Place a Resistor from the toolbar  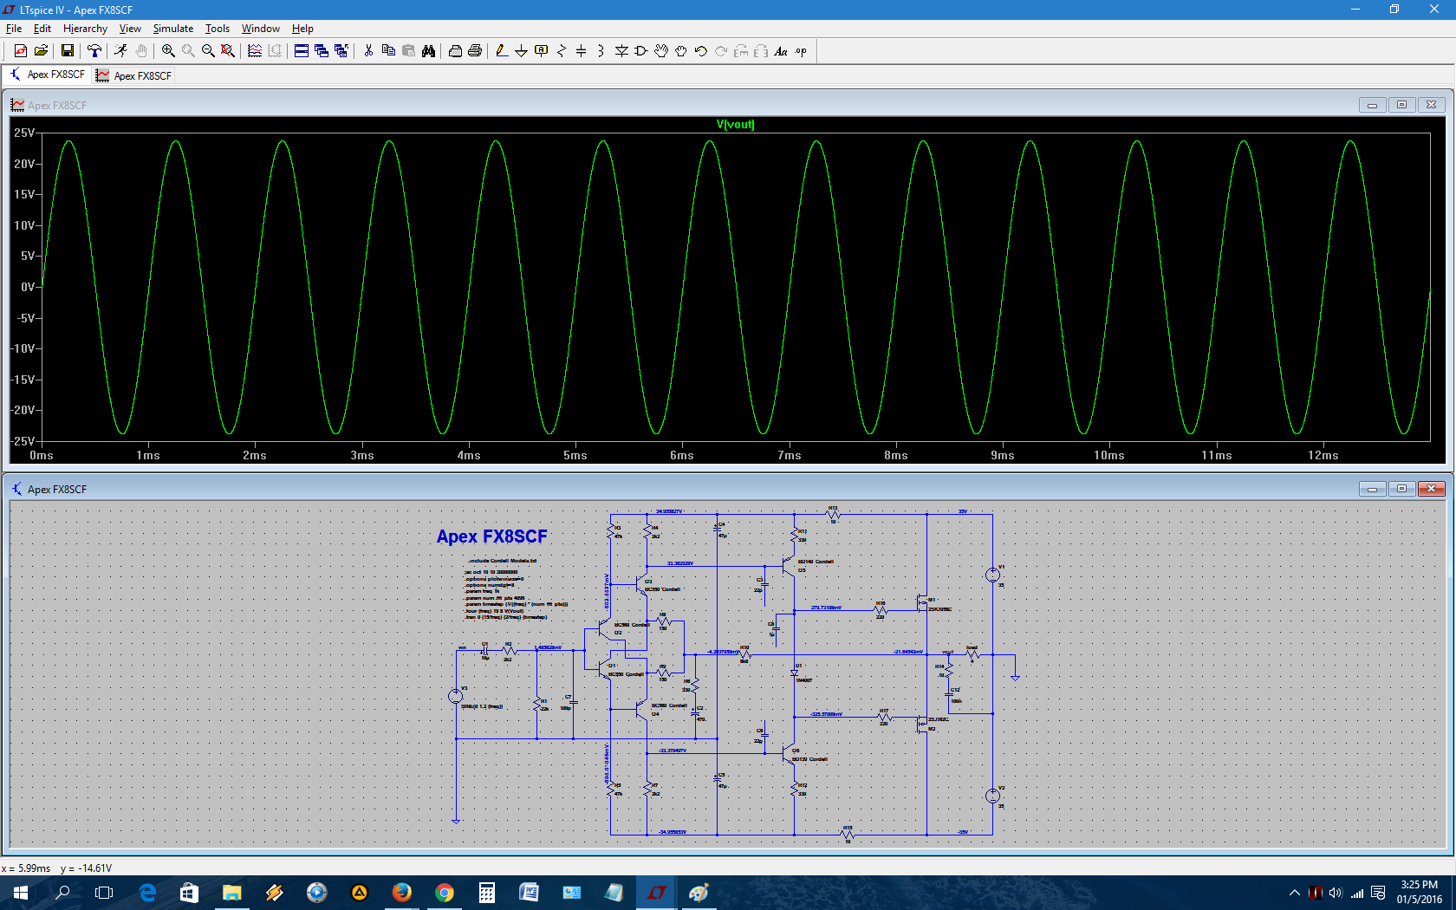coord(562,51)
